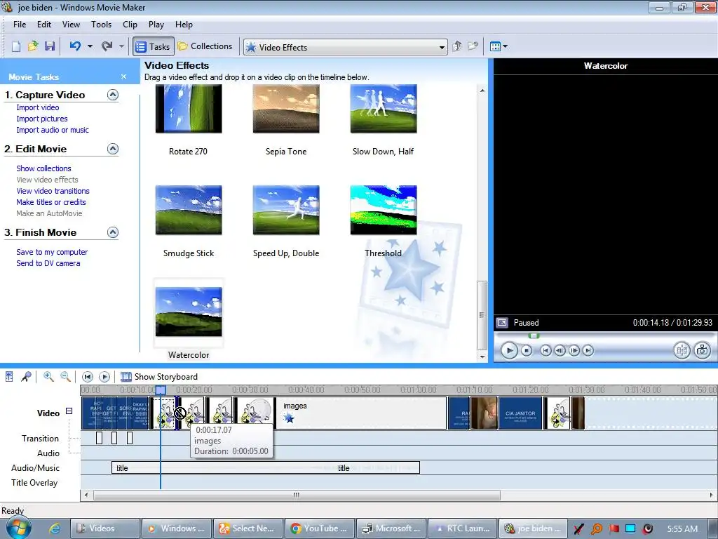718x539 pixels.
Task: Click the Show collections link
Action: click(43, 168)
